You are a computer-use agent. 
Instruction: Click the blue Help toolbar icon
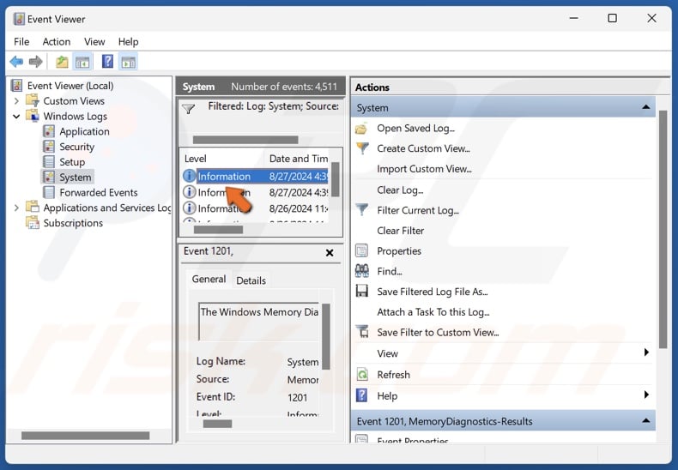[107, 62]
